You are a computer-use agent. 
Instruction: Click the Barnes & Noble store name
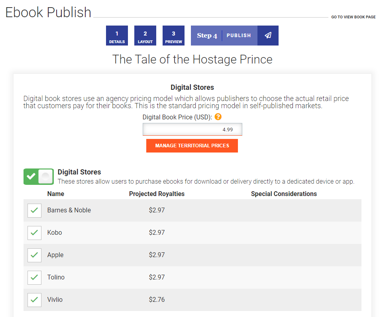pyautogui.click(x=69, y=210)
